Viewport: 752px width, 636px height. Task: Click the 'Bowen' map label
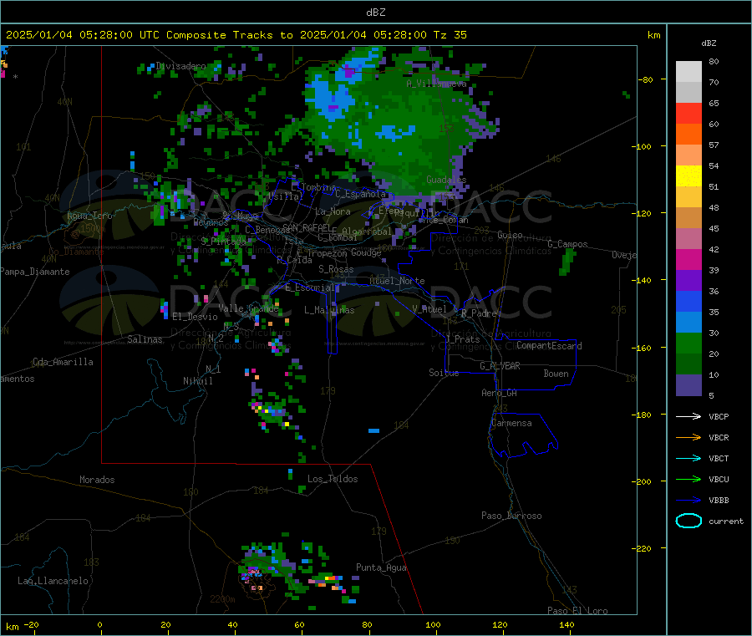[556, 374]
